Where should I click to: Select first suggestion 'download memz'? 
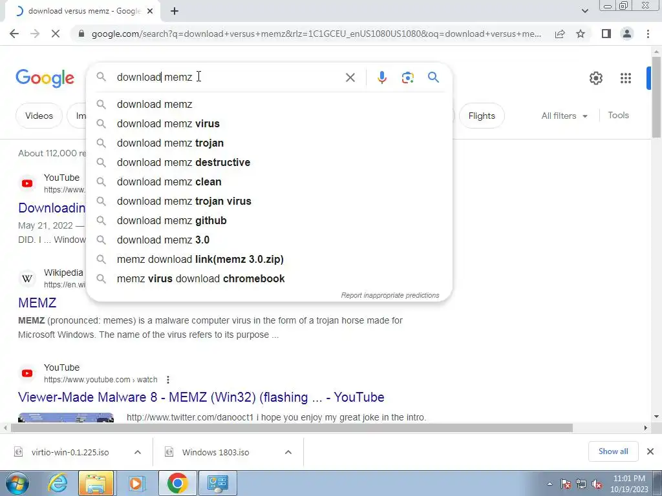pos(270,104)
